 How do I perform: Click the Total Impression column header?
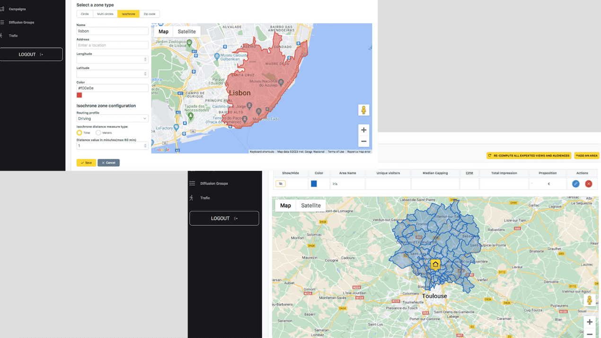(504, 173)
